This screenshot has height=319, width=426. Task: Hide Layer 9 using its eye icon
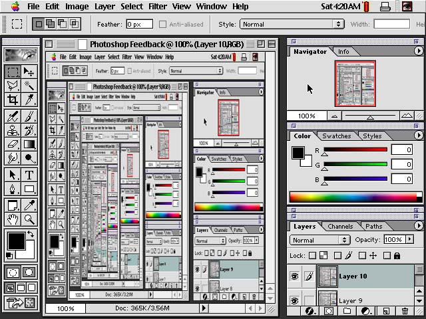coord(294,300)
